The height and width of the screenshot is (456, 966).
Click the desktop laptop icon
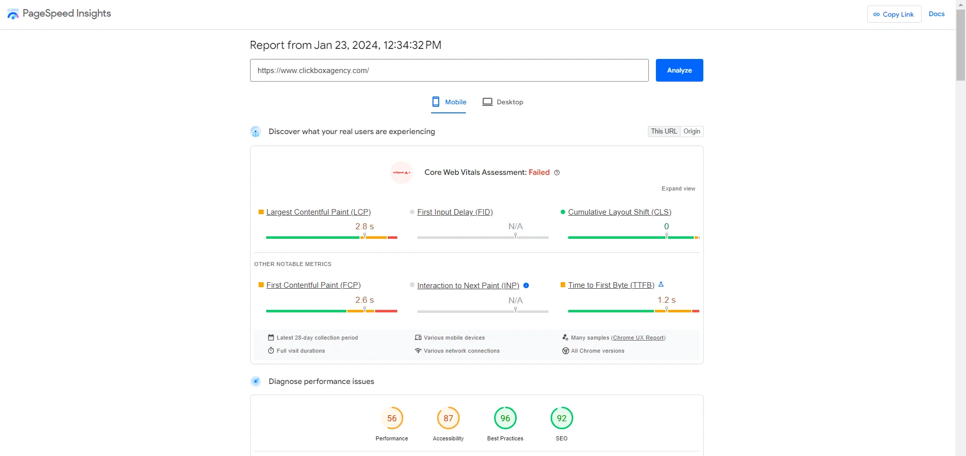tap(487, 102)
